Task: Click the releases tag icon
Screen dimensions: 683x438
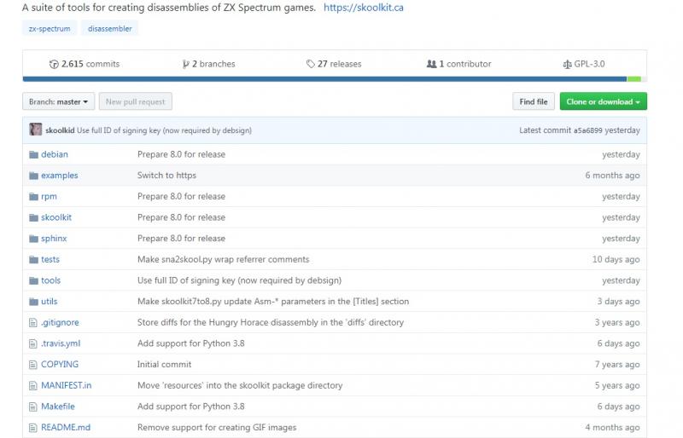Action: click(x=311, y=64)
